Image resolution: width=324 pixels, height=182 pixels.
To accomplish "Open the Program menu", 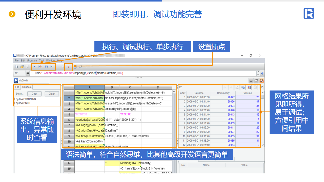I will coord(32,61).
